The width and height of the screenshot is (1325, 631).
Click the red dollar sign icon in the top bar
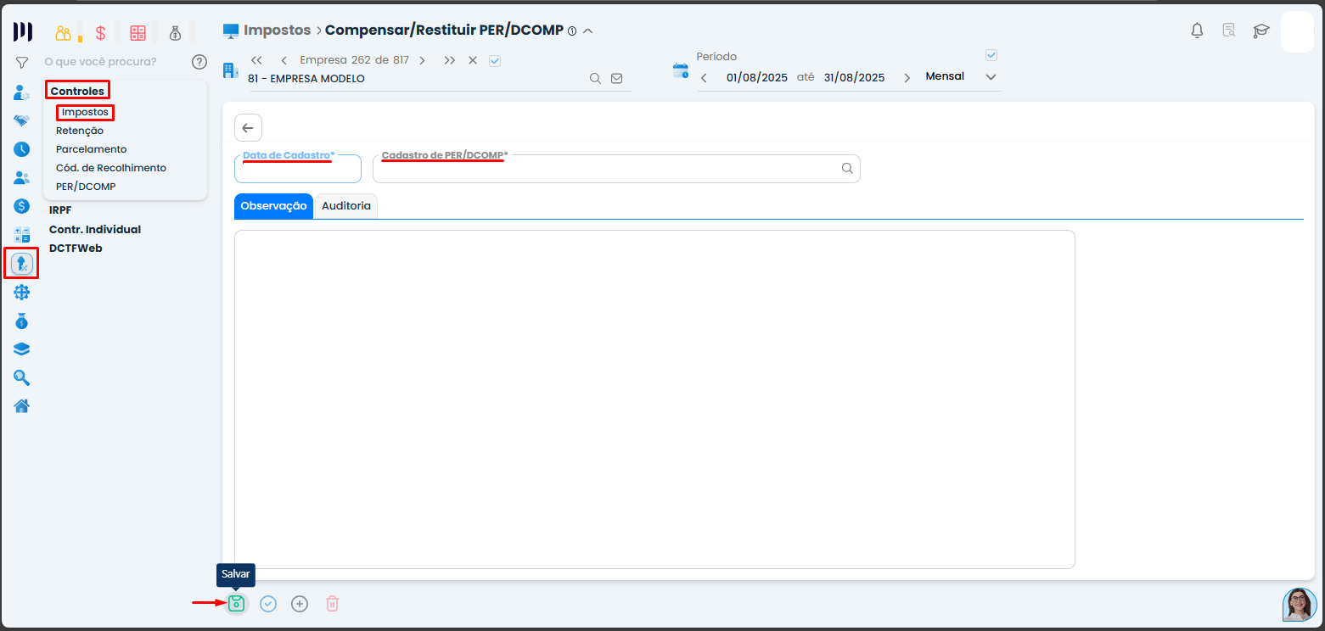[x=100, y=33]
